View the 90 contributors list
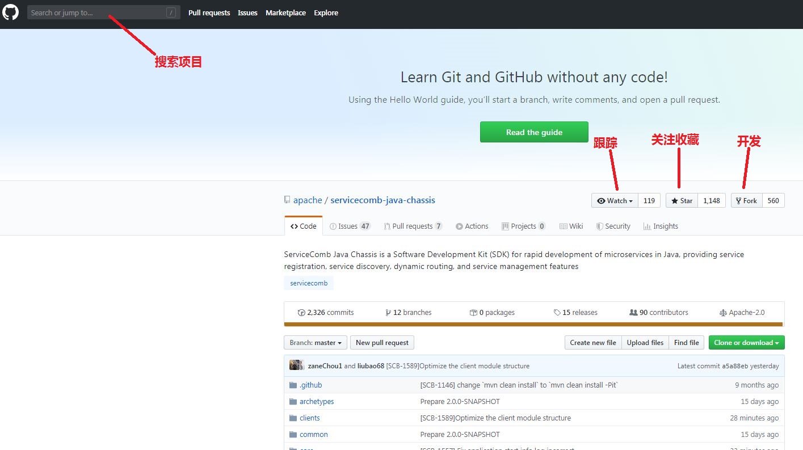The width and height of the screenshot is (803, 450). pos(658,312)
